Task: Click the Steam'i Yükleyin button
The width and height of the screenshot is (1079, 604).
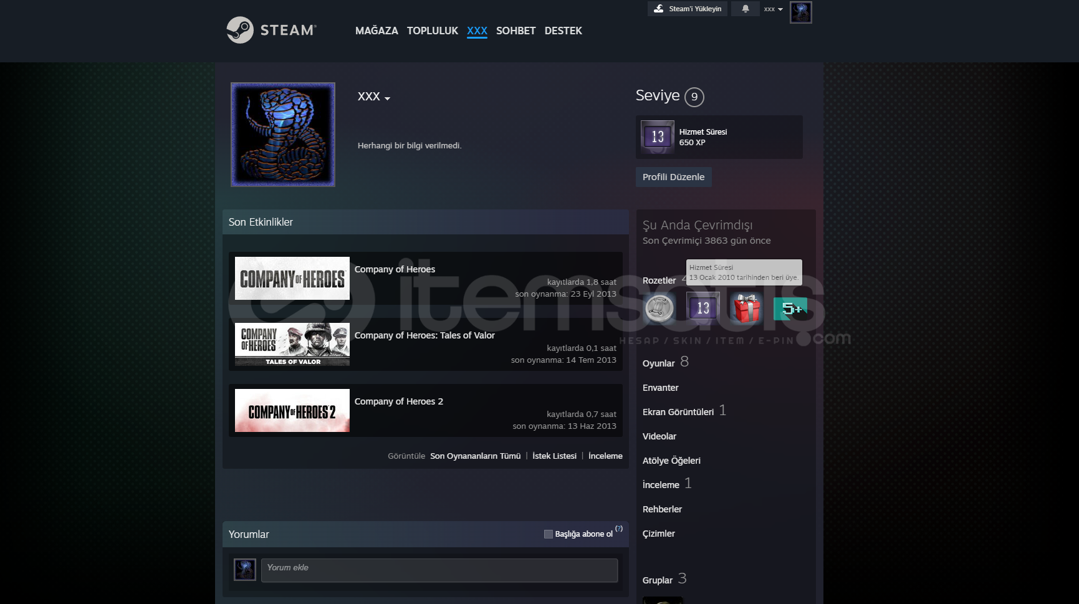Action: click(687, 9)
